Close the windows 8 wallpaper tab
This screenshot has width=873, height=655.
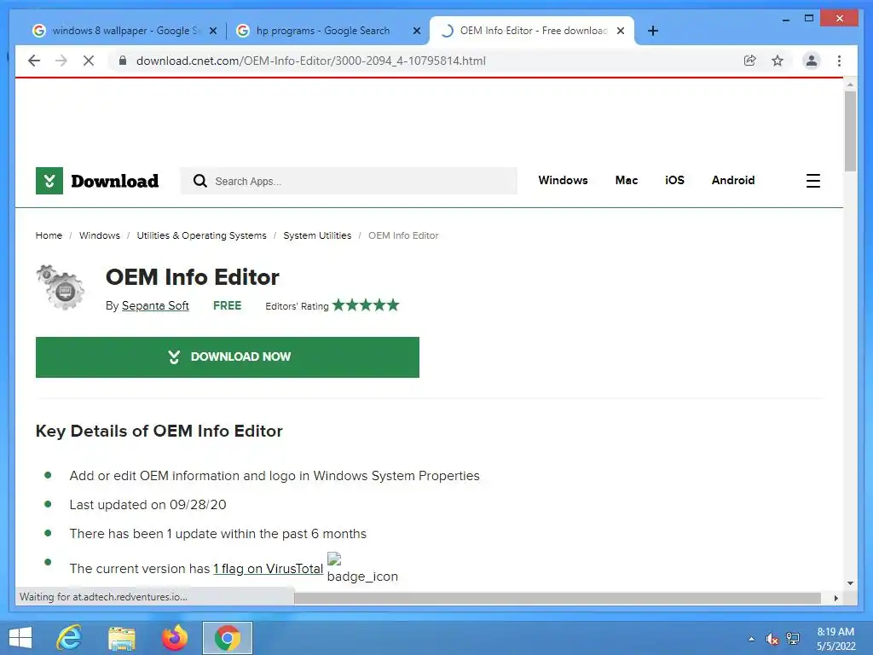tap(212, 32)
